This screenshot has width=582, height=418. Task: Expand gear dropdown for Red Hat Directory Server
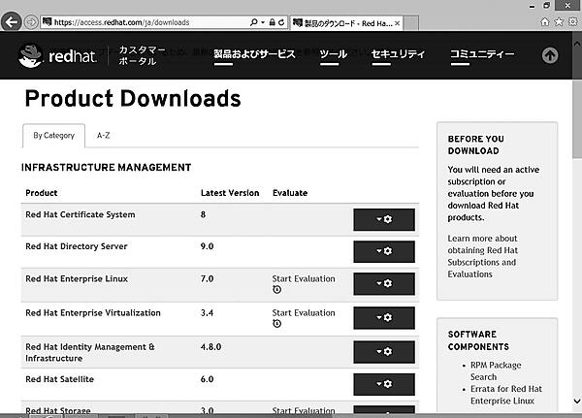384,251
